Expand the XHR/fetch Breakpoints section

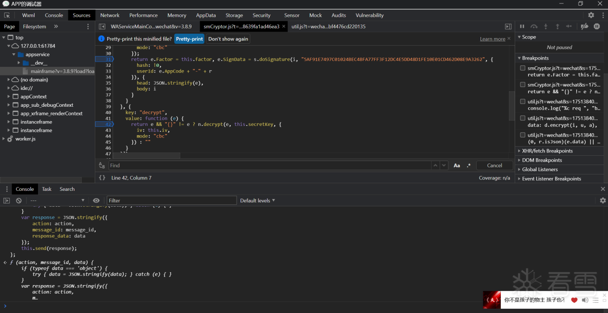coord(547,151)
